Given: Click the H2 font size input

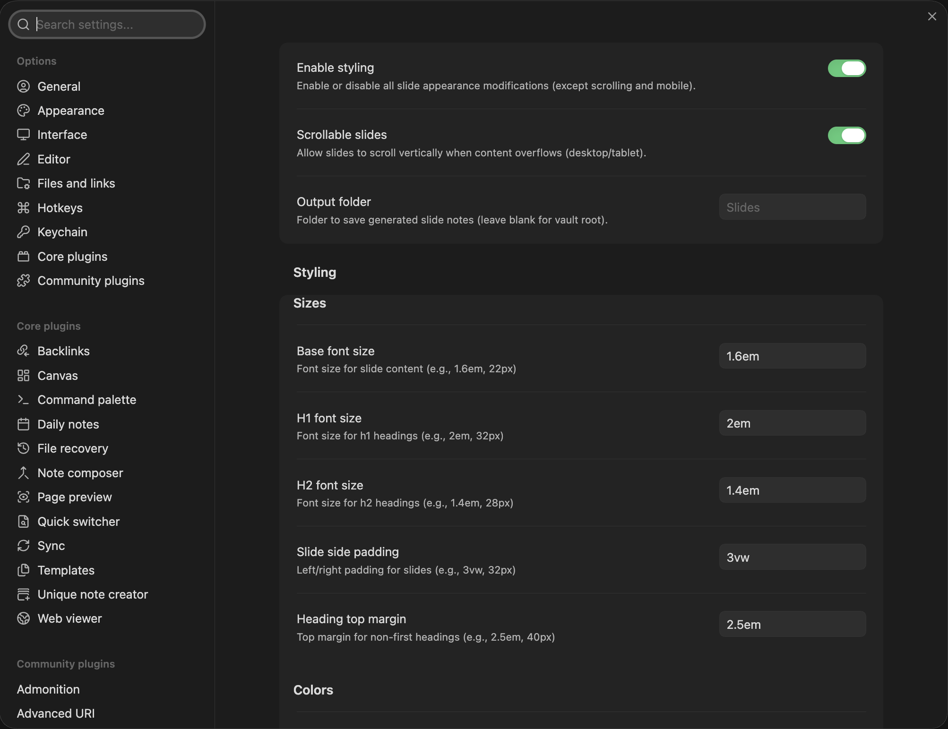Looking at the screenshot, I should click(x=793, y=490).
